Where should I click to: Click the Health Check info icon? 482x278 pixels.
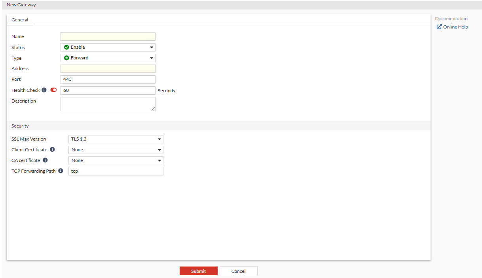tap(44, 90)
